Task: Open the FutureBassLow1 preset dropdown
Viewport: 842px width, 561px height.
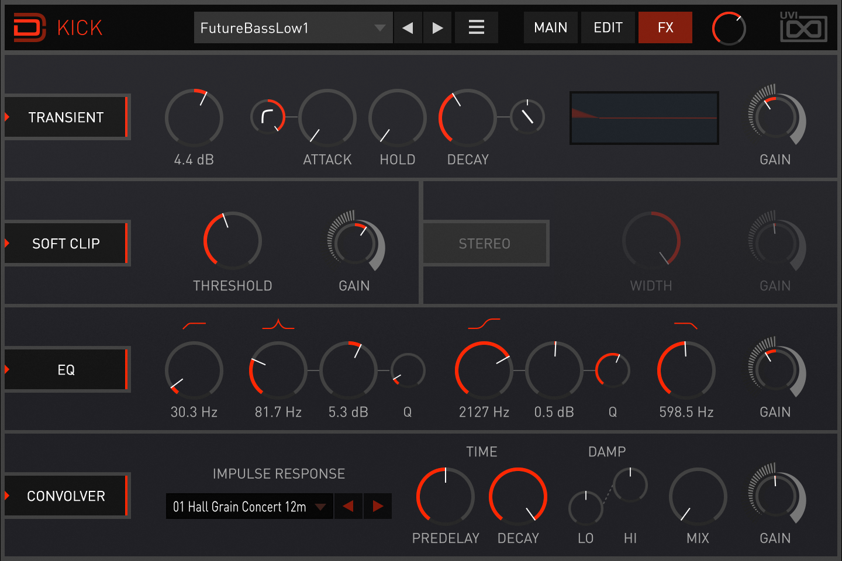Action: point(292,27)
